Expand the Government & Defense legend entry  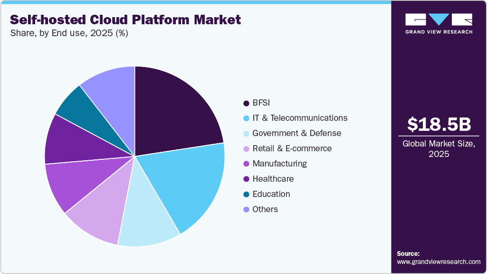pyautogui.click(x=296, y=133)
